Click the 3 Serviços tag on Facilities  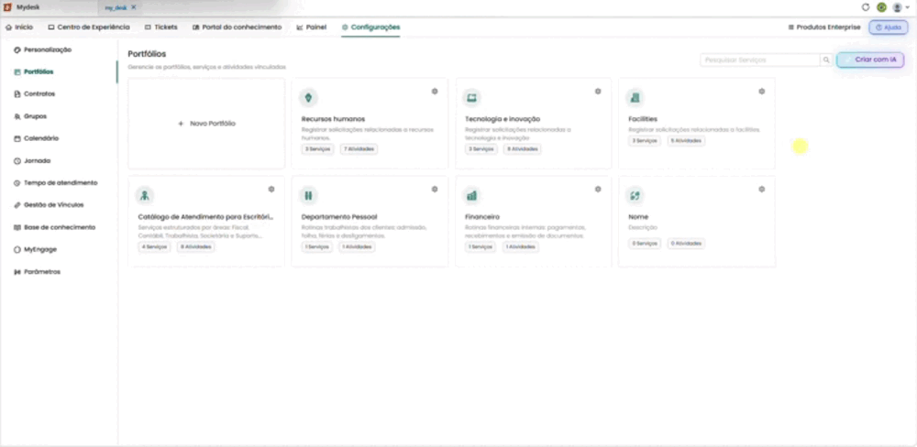pos(645,141)
